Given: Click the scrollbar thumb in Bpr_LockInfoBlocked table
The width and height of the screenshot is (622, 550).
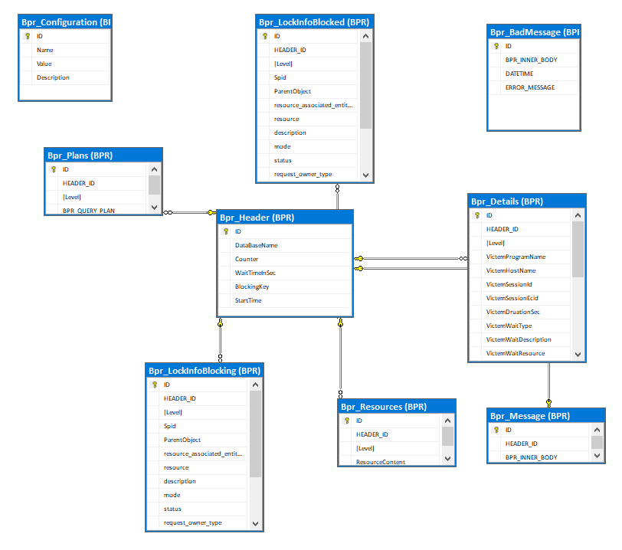Looking at the screenshot, I should click(x=365, y=85).
